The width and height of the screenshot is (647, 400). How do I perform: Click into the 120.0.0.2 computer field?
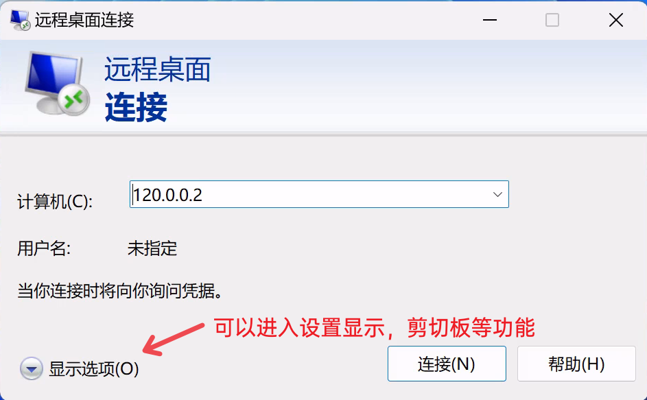click(x=319, y=194)
